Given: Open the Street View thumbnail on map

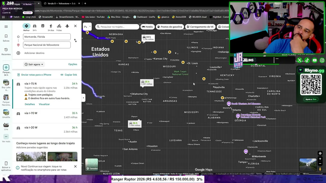Looking at the screenshot, I should click(308, 165).
